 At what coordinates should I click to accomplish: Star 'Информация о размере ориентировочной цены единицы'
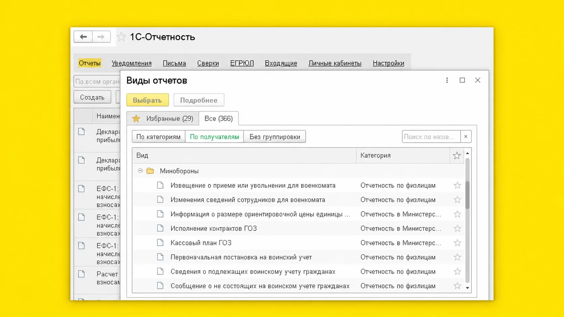457,214
